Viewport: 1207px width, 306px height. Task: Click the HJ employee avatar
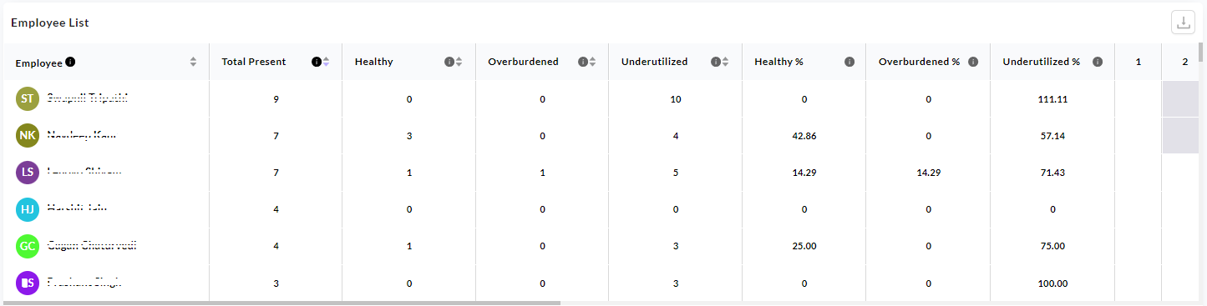[28, 209]
